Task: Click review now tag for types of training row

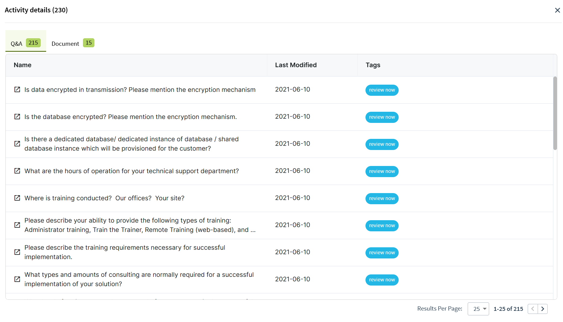Action: tap(382, 226)
